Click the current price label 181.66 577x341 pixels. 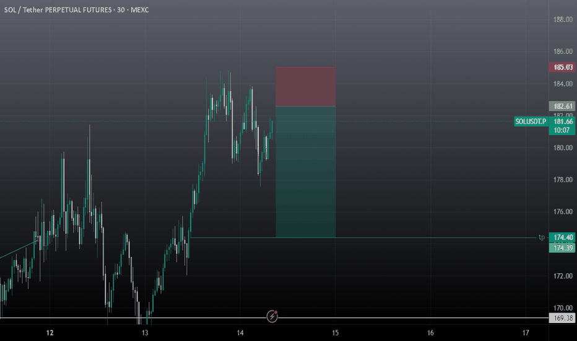(563, 122)
